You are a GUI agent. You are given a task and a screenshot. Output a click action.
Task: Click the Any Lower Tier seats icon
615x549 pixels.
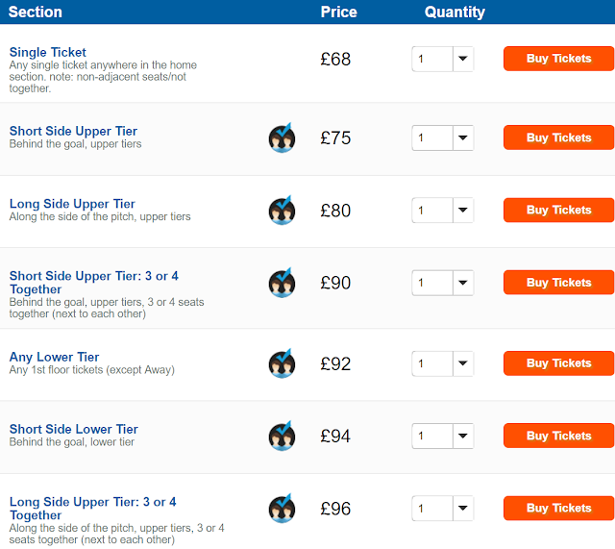coord(282,363)
